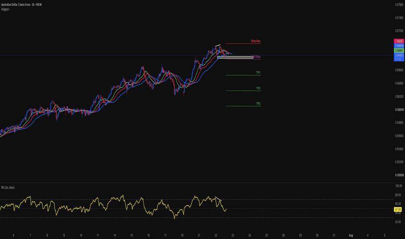Click the Alligator indicator label
This screenshot has height=239, width=405.
tap(5, 9)
